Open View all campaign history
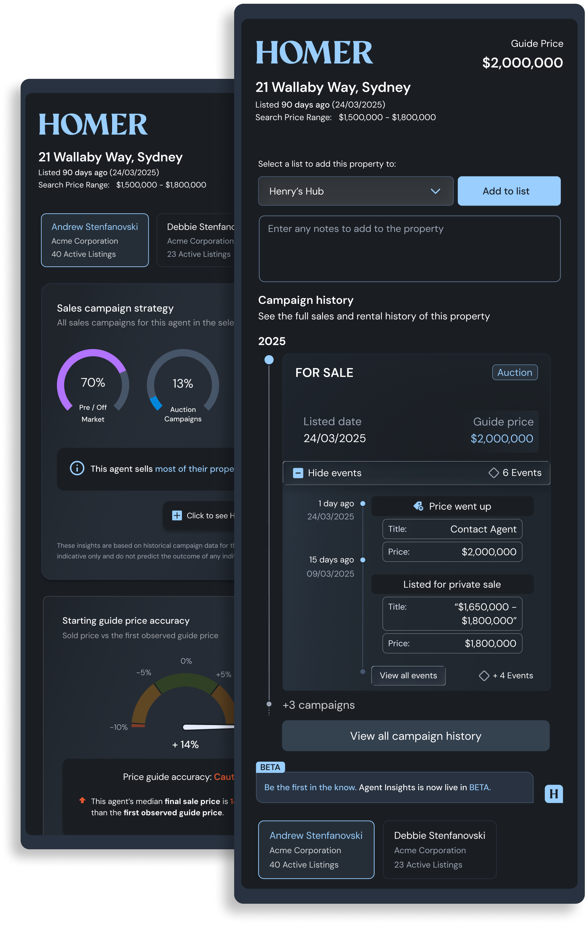 (416, 736)
